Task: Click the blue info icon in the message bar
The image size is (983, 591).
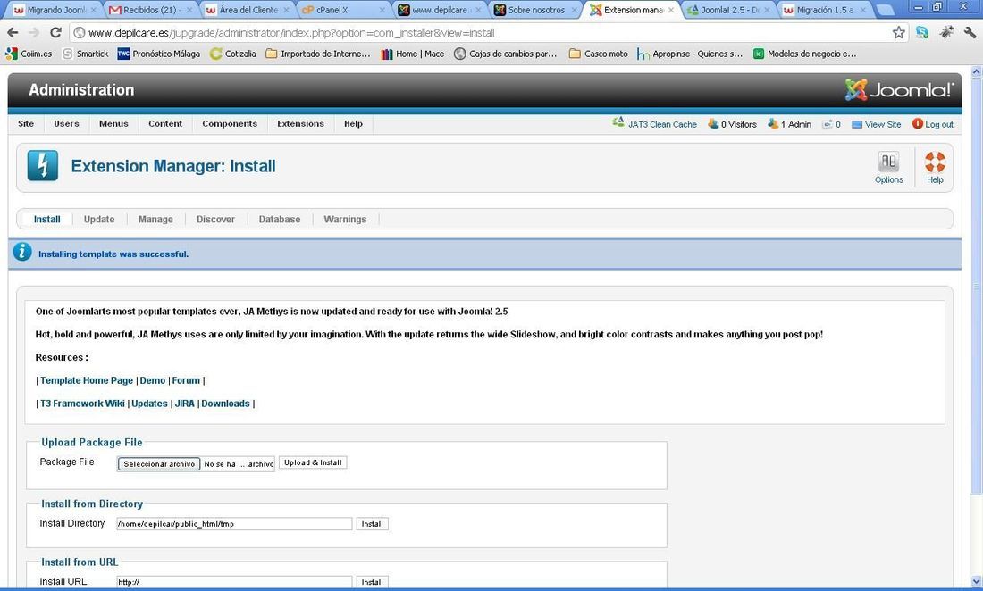Action: pos(22,252)
